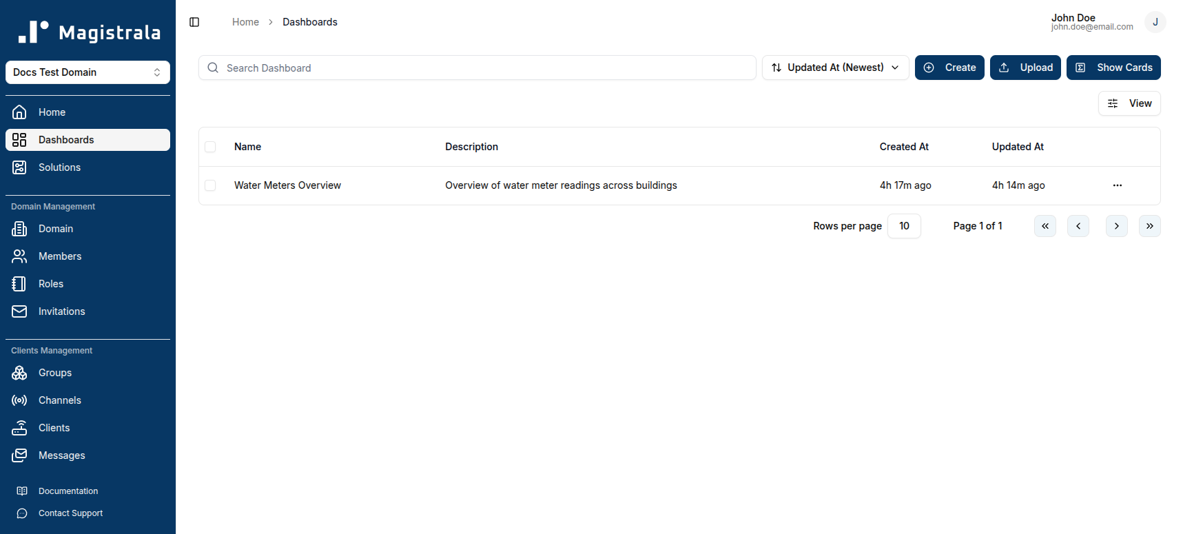Open Domain page in sidebar
The width and height of the screenshot is (1183, 534).
pos(88,229)
